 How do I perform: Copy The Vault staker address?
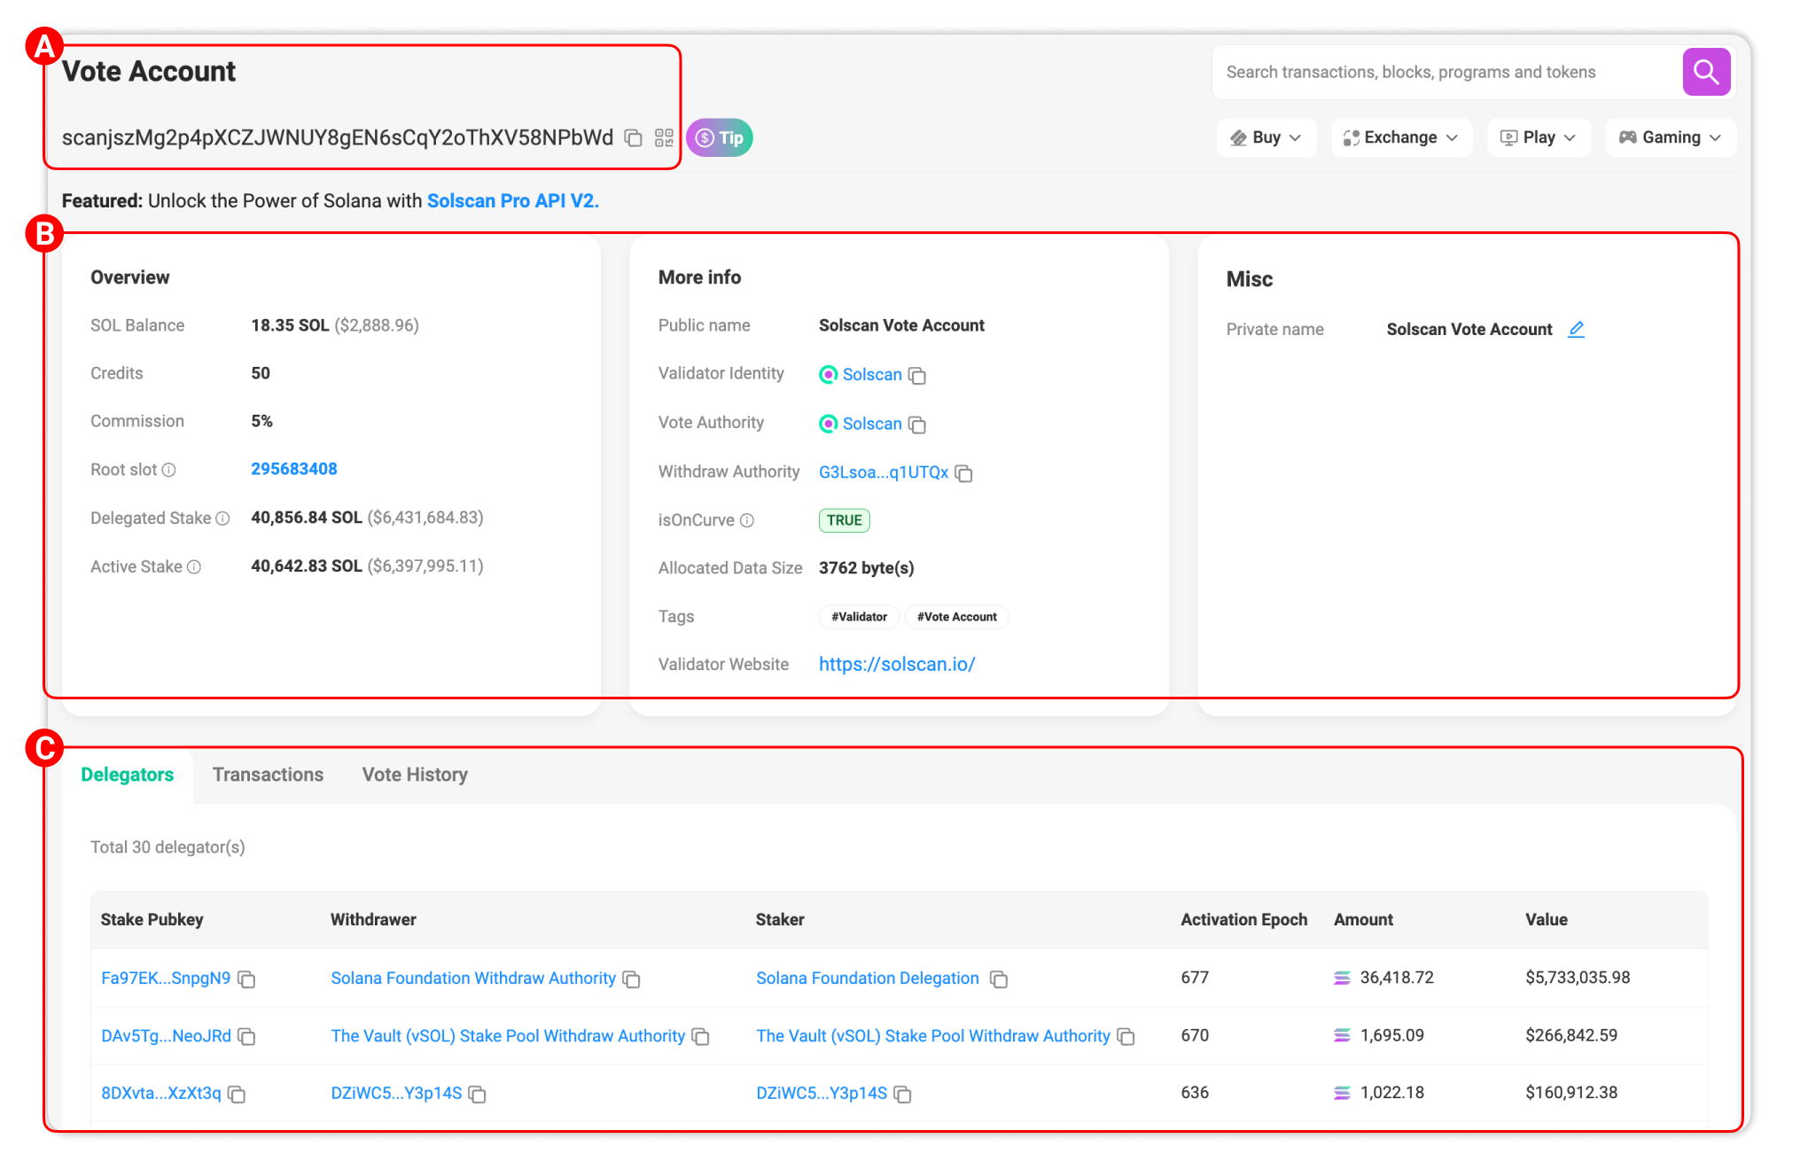pos(1126,1036)
